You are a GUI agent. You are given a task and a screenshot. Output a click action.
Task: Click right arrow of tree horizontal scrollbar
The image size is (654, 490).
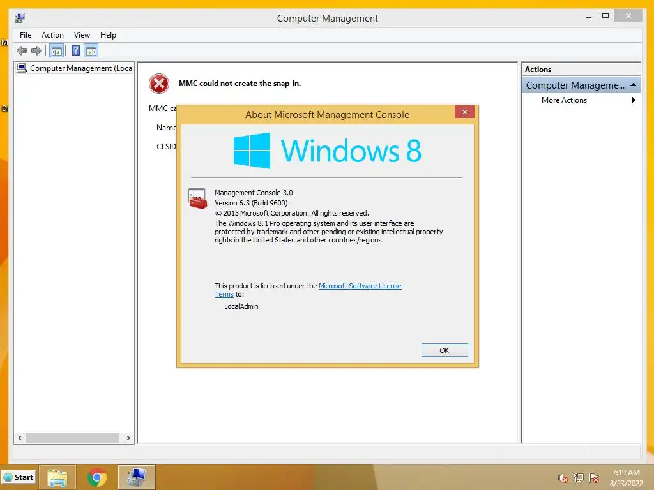(x=128, y=438)
